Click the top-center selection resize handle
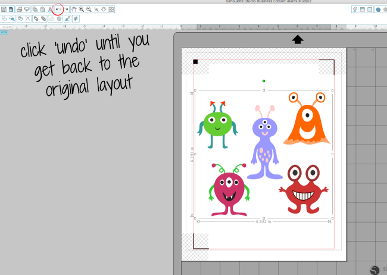This screenshot has width=387, height=275. coord(264,90)
